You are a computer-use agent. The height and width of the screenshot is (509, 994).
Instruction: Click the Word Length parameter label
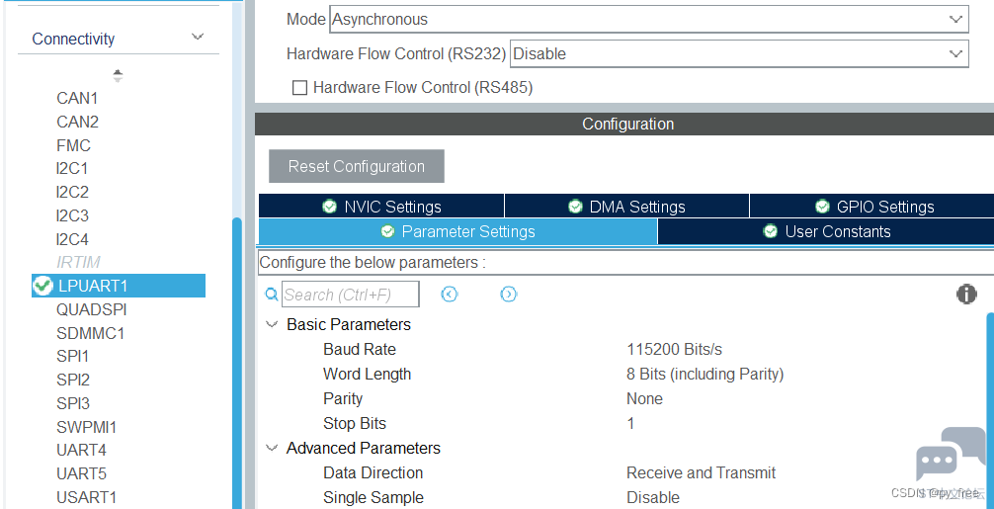[x=367, y=374]
